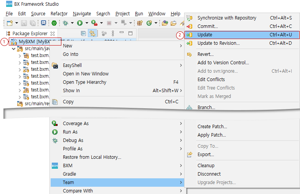Screen dimensions: 300x194
Task: Click Create Patch... in submenu
Action: click(x=212, y=127)
